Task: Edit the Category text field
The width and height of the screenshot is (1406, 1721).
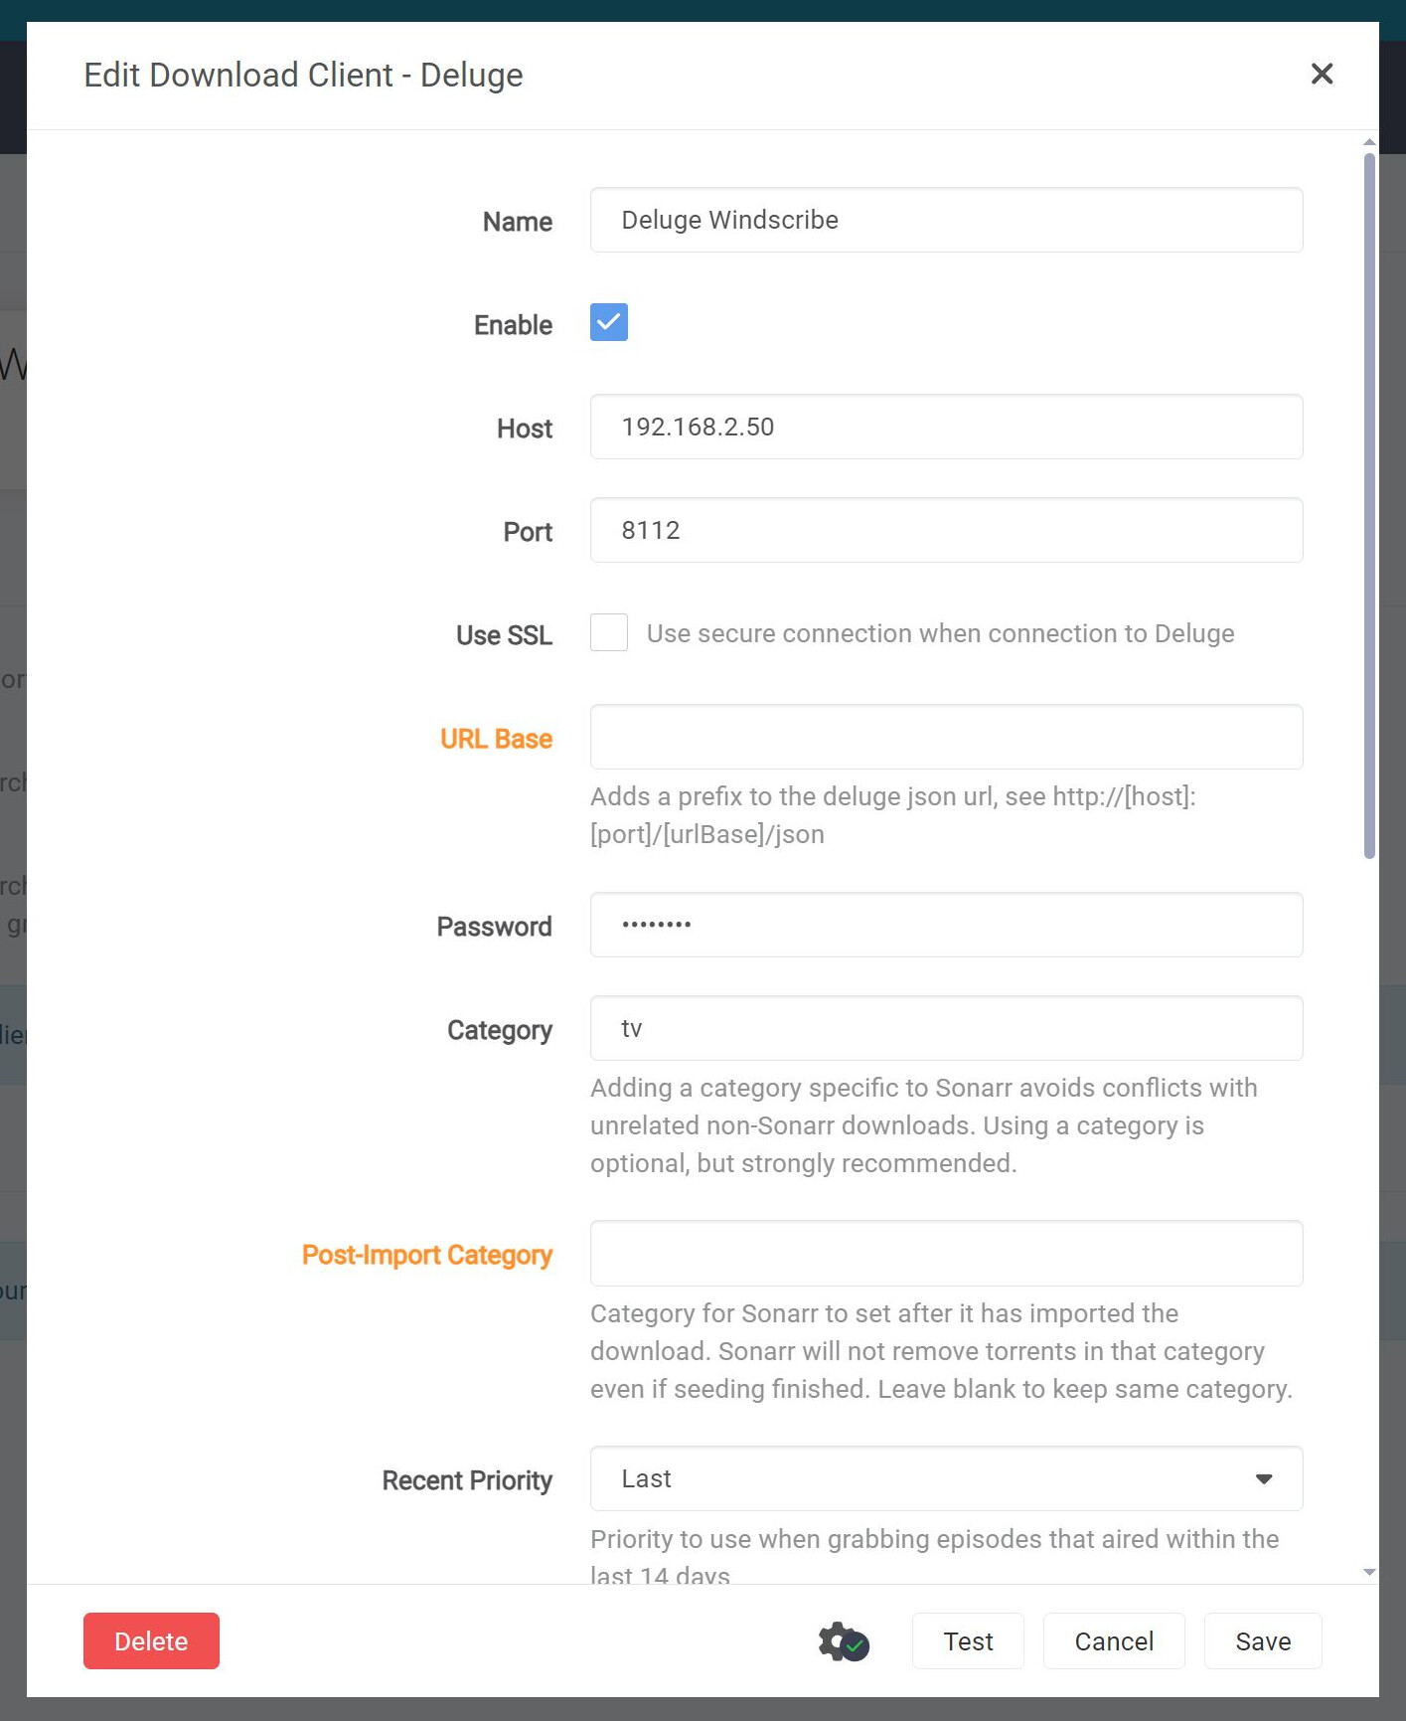Action: 945,1028
